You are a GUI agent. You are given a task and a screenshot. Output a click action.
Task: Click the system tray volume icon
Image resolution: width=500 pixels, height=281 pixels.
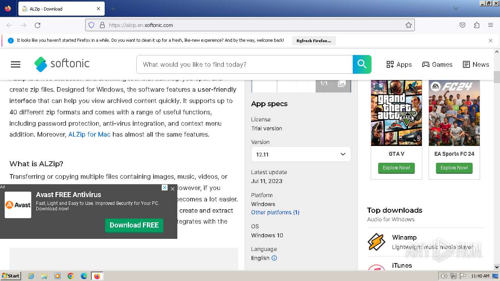(444, 276)
